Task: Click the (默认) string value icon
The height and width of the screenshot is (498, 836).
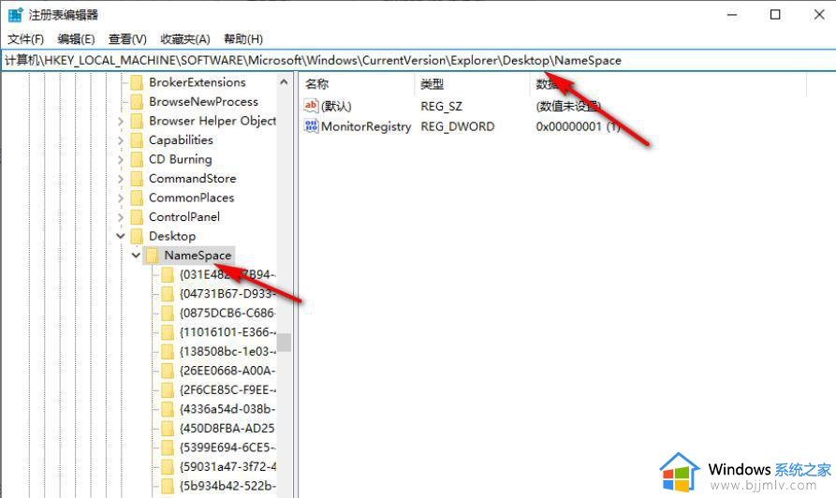Action: tap(311, 106)
